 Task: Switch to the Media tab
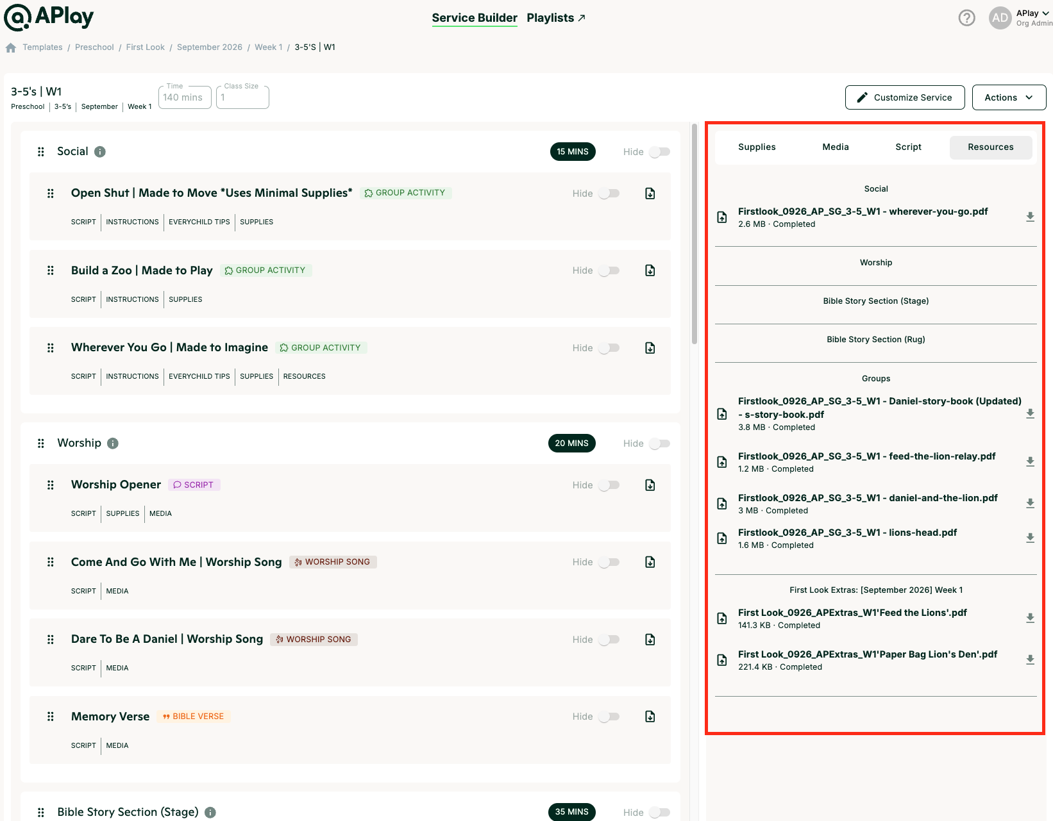pos(836,147)
